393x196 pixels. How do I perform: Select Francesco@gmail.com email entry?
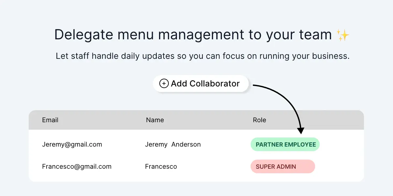pos(77,166)
